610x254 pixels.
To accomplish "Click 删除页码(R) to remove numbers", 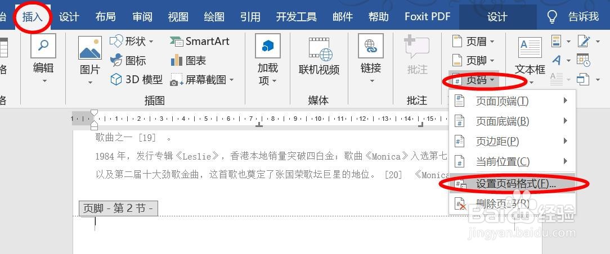I will click(x=512, y=203).
